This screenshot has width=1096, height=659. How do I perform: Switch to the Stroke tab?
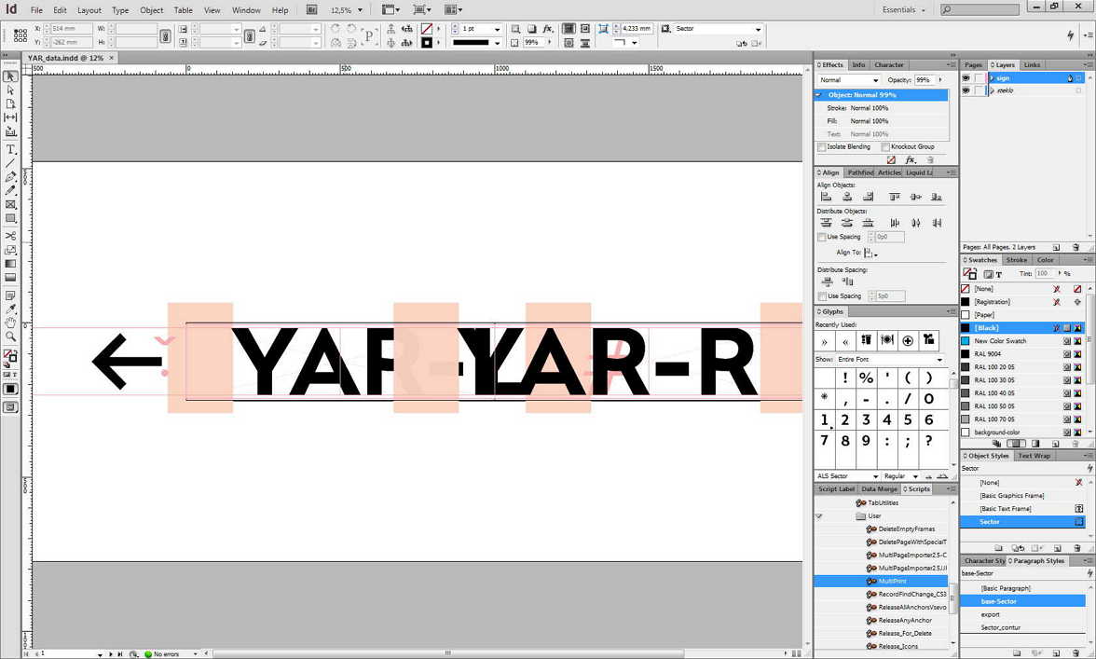pyautogui.click(x=1016, y=260)
